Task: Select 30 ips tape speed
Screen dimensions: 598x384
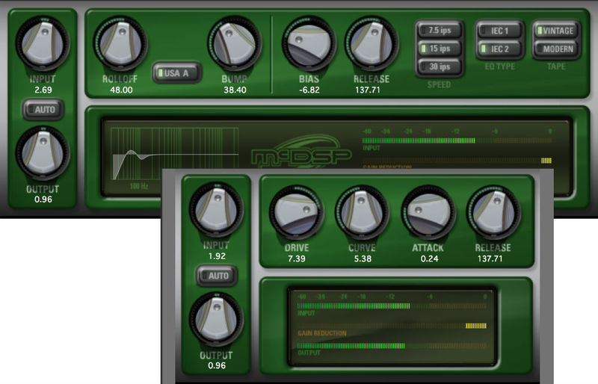Action: (x=440, y=66)
